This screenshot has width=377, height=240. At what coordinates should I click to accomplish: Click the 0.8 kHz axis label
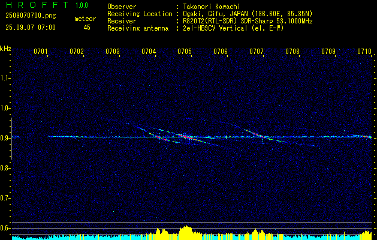5,168
